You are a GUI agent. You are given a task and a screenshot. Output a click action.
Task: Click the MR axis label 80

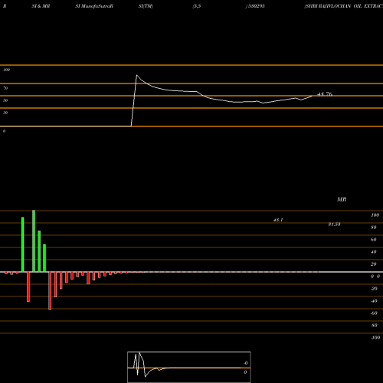pos(374,228)
